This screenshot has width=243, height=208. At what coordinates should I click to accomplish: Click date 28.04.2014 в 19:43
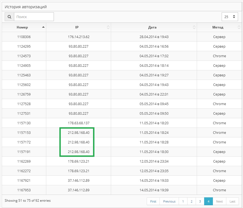point(154,37)
